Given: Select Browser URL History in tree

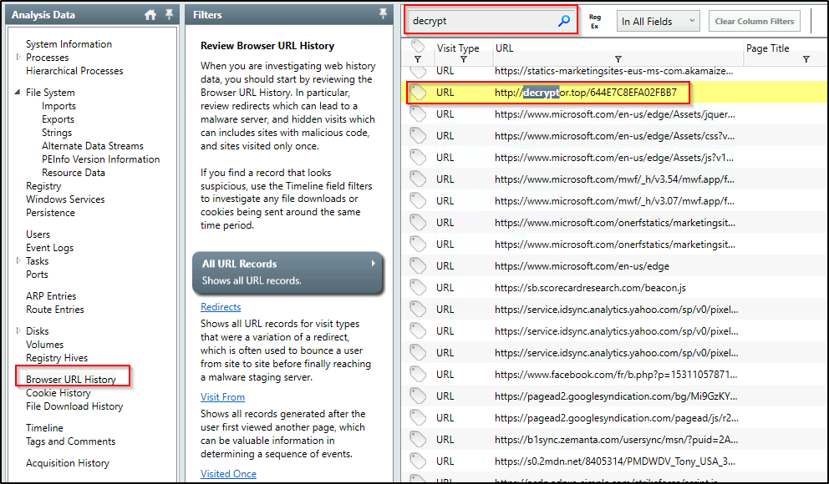Looking at the screenshot, I should click(x=71, y=380).
